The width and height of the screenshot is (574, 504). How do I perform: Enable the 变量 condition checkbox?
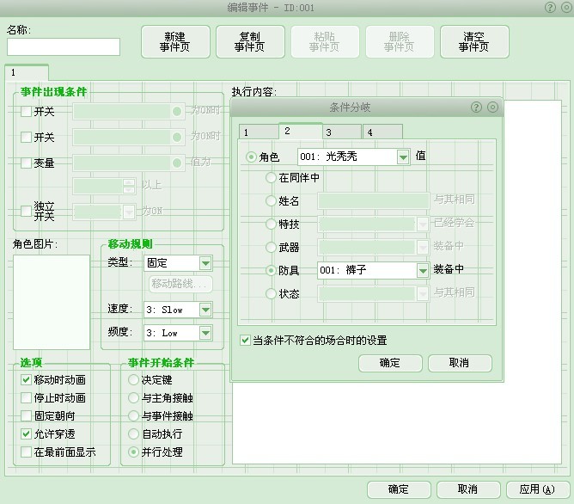pos(26,163)
